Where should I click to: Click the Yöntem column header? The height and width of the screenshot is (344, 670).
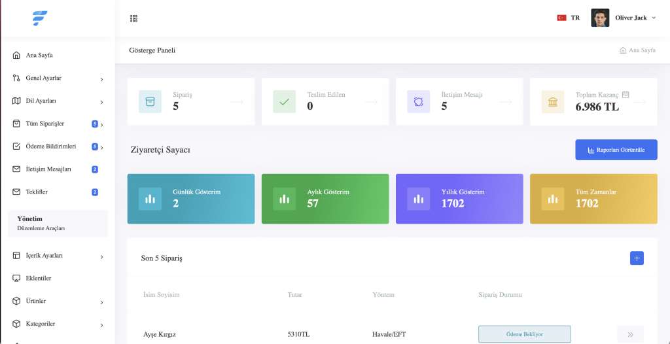pos(383,295)
